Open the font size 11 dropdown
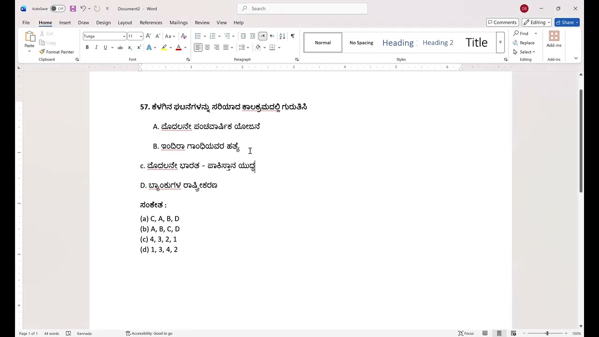 pyautogui.click(x=140, y=36)
